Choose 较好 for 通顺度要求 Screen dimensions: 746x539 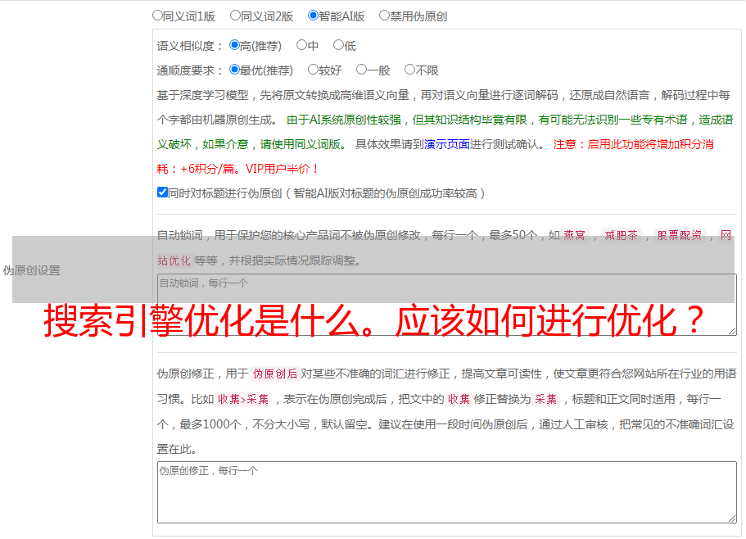(313, 70)
